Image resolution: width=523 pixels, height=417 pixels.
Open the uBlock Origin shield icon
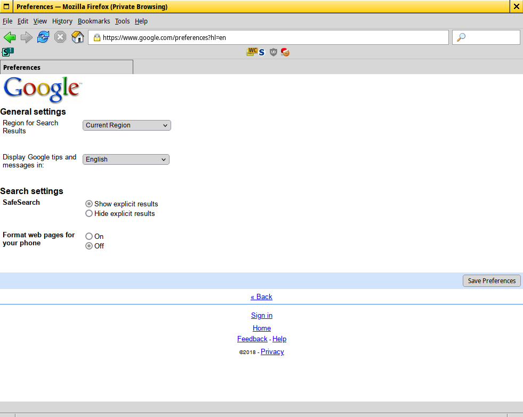pos(273,52)
